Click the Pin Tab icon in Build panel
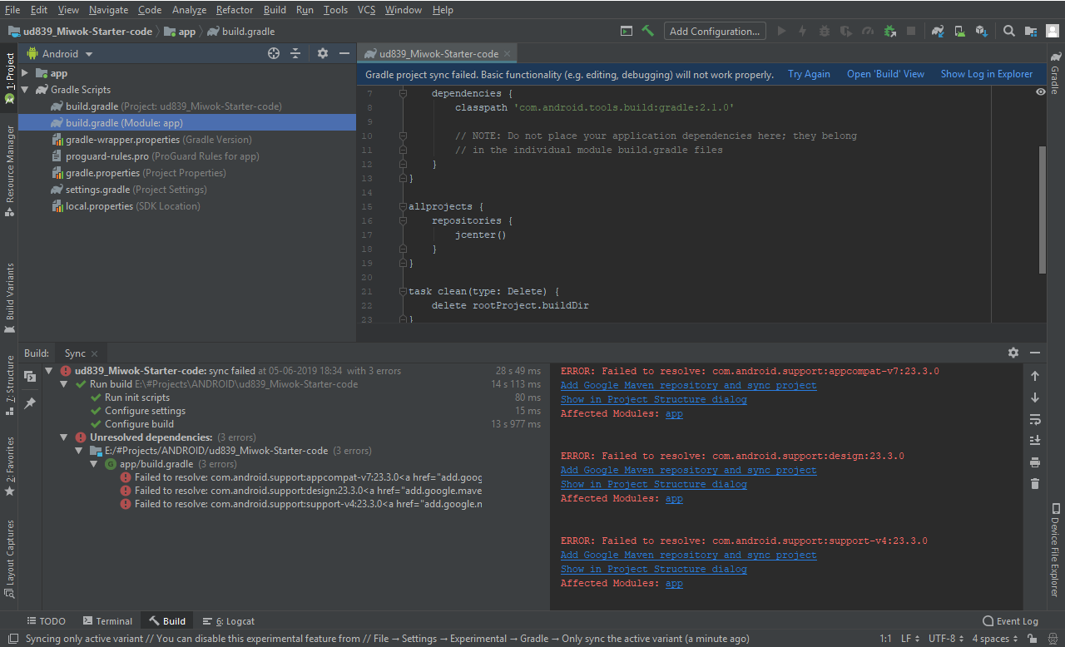Screen dimensions: 1065x647 (30, 403)
